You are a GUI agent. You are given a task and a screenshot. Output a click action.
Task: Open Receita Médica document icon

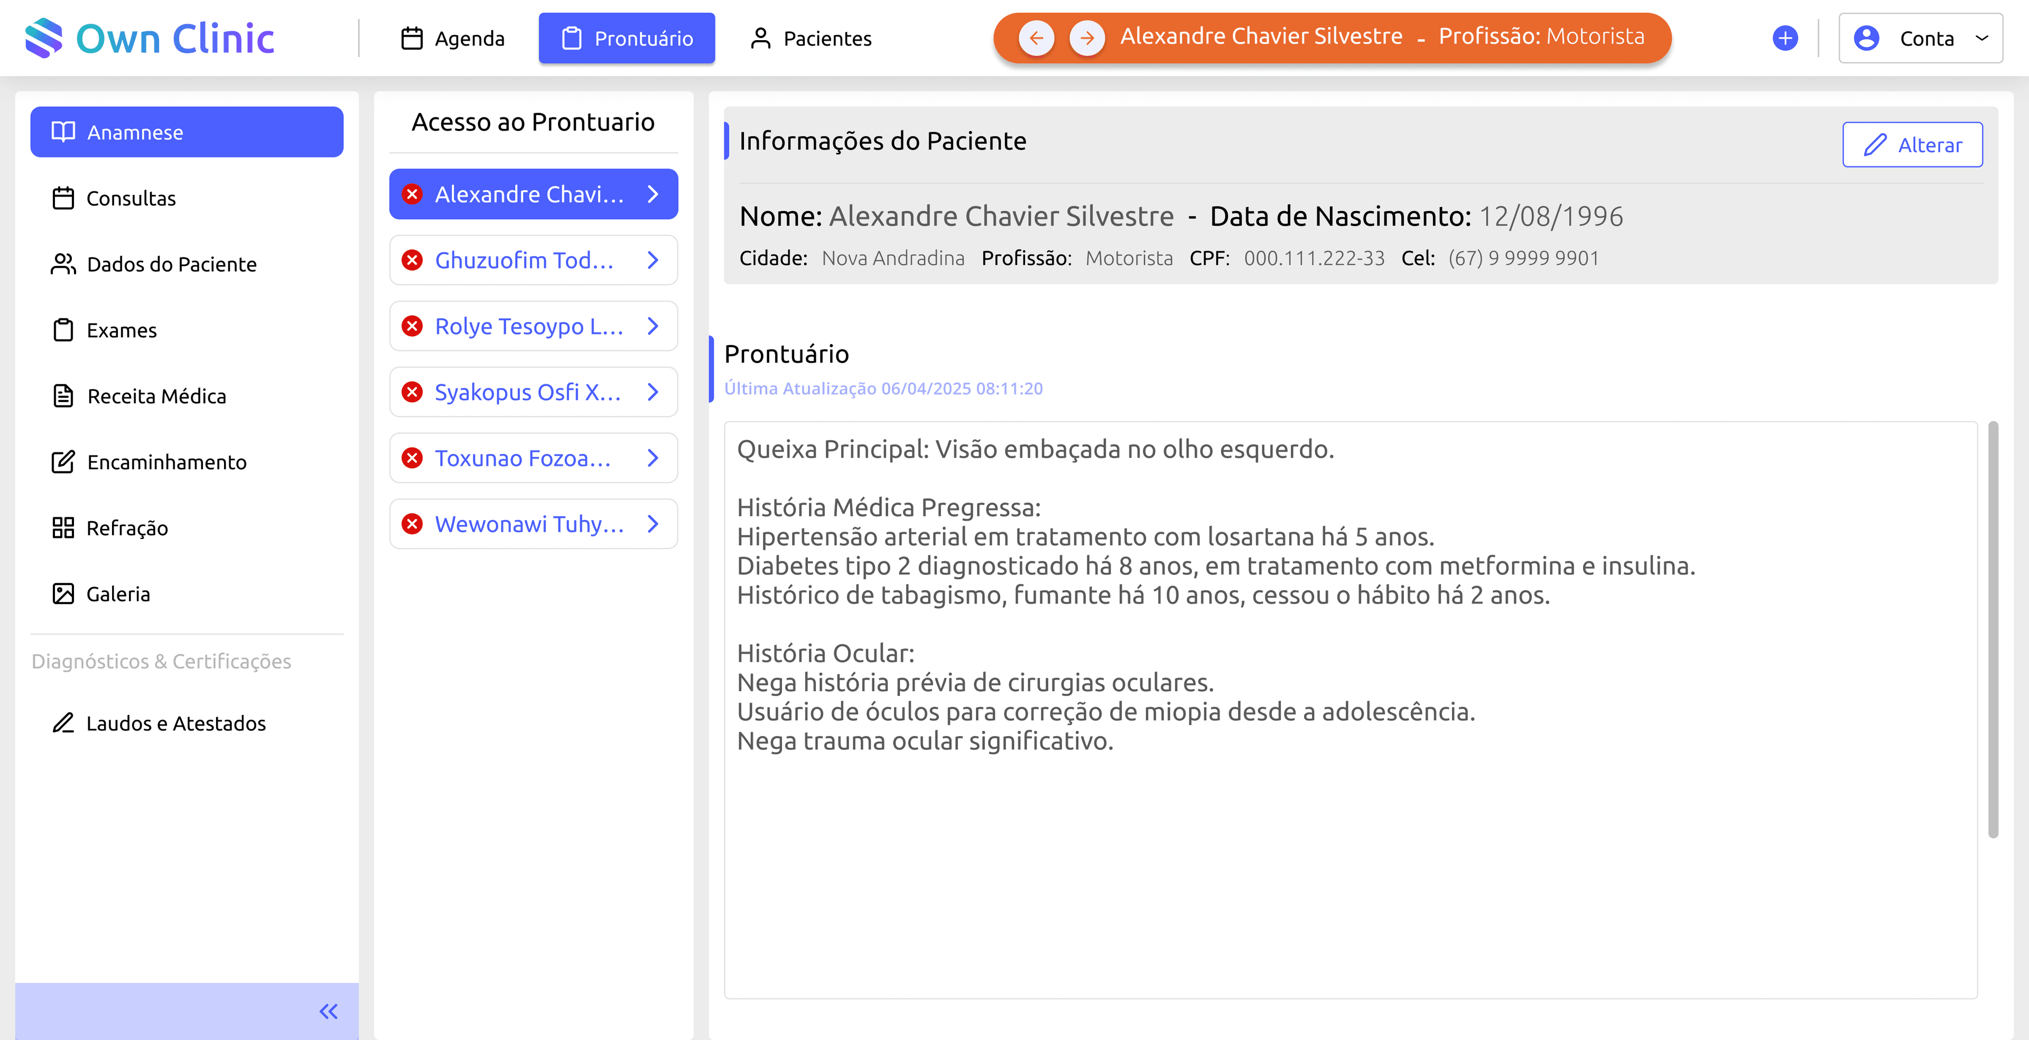coord(63,396)
